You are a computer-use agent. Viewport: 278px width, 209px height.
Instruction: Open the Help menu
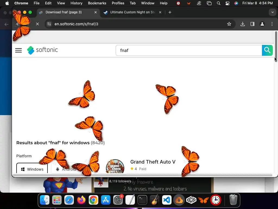(x=163, y=3)
